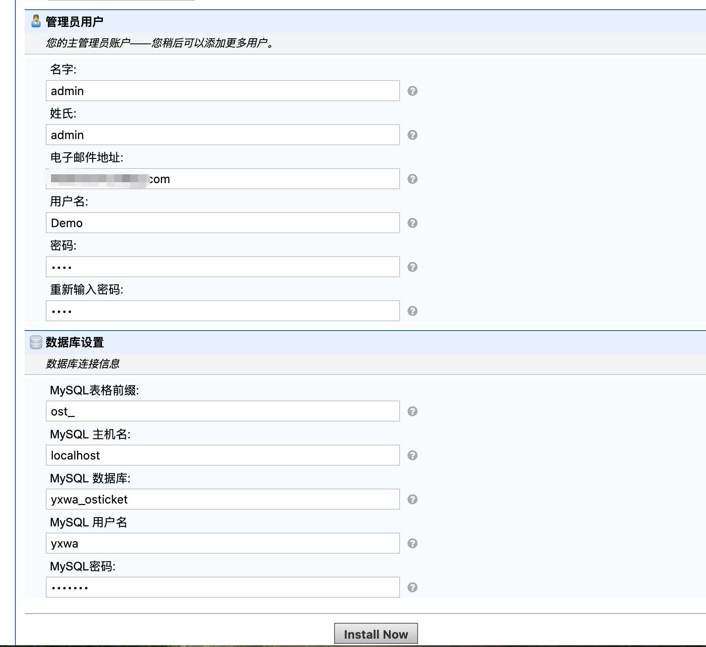
Task: Click the MySQL table prefix field ost_
Action: pyautogui.click(x=222, y=412)
